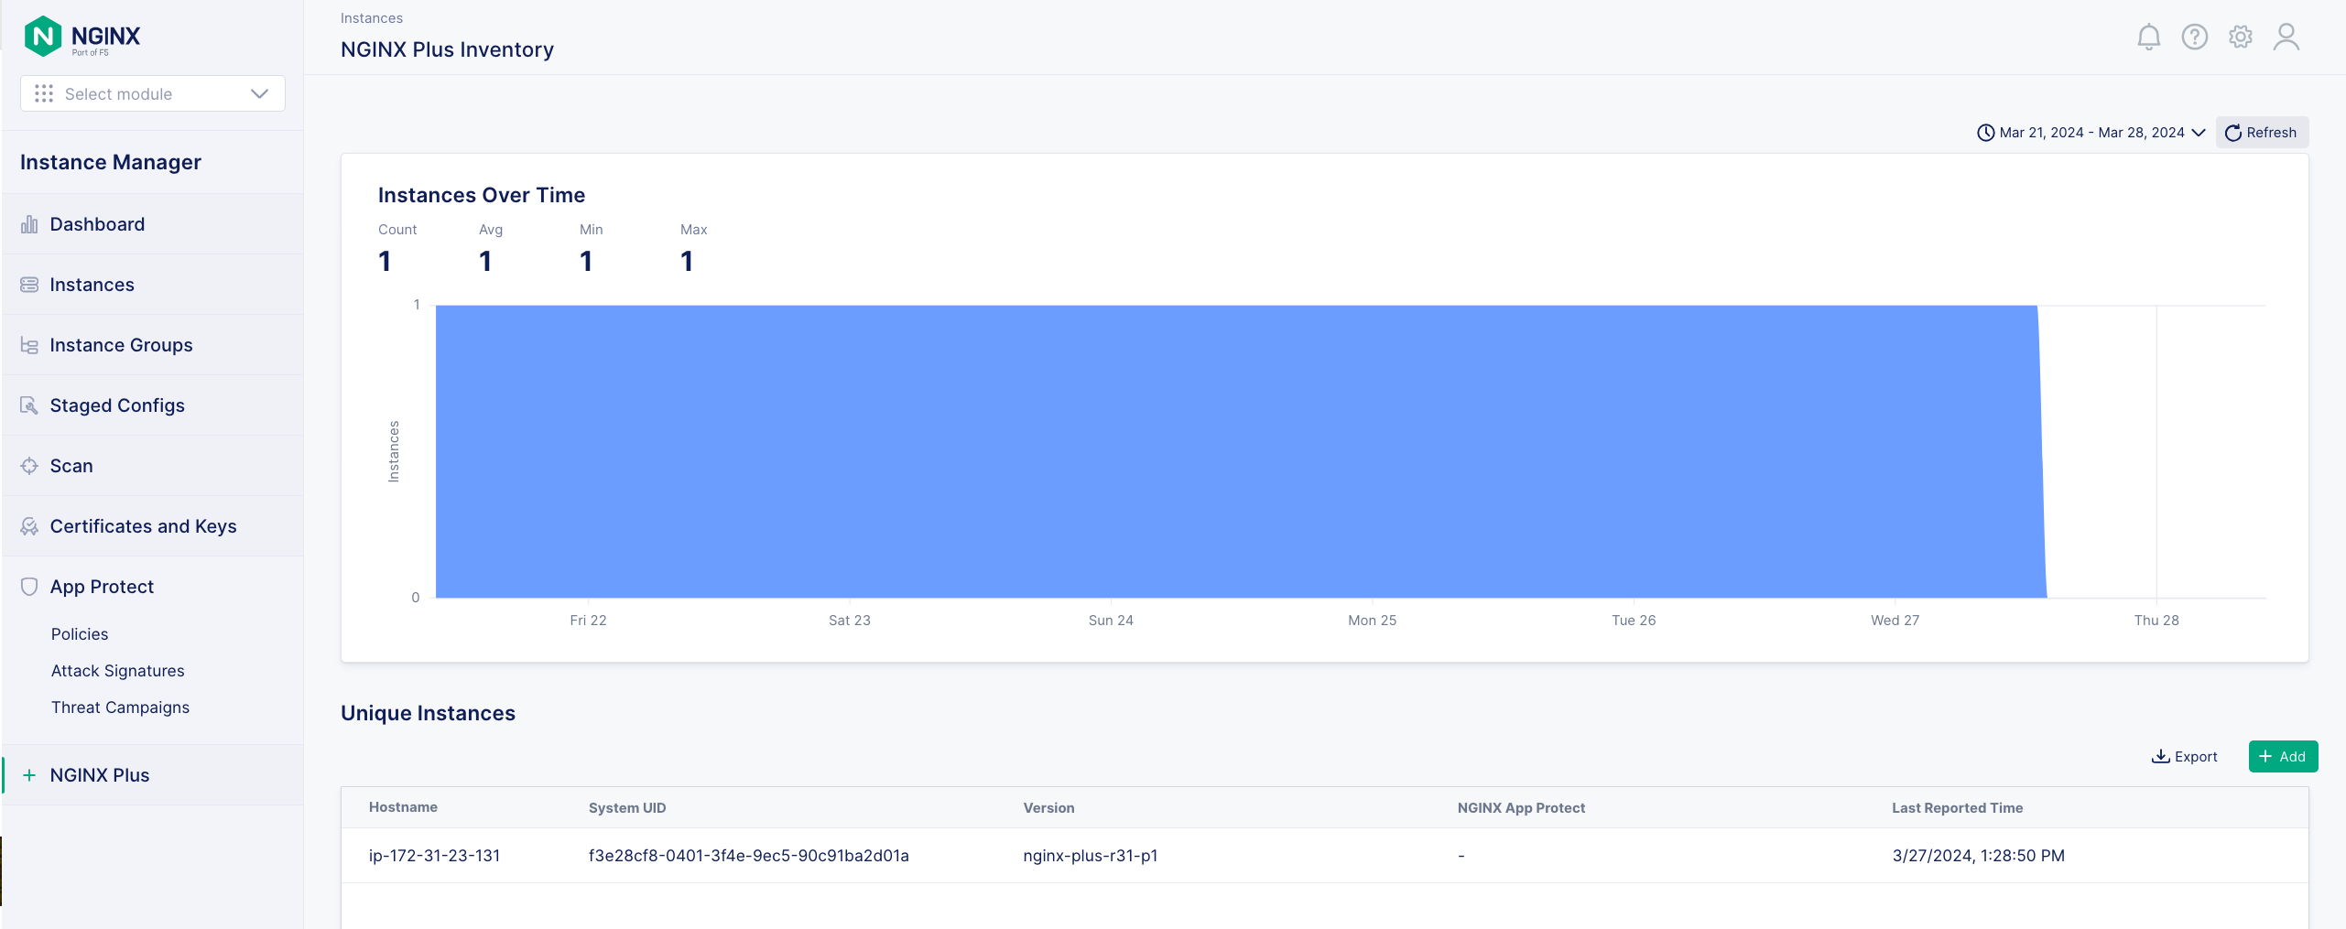Screen dimensions: 2346x929
Task: Click the Wed 27 axis label
Action: pyautogui.click(x=1895, y=621)
